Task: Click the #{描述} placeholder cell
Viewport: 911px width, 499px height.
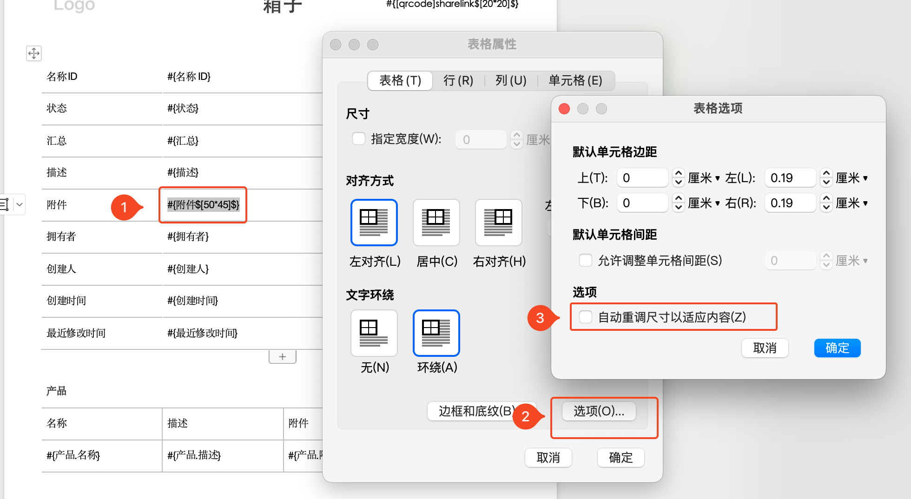Action: click(183, 172)
